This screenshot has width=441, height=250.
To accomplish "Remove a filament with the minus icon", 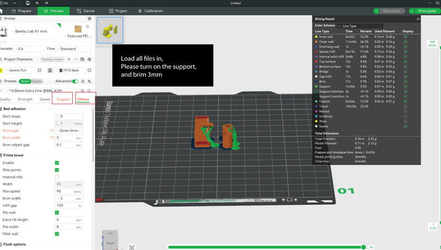I will 76,60.
